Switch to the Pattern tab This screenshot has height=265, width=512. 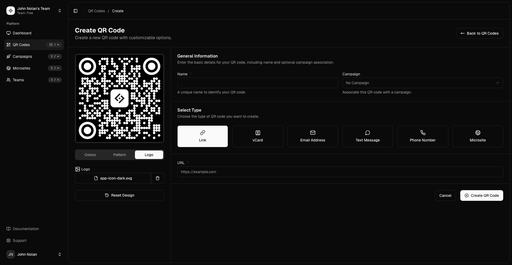pos(119,155)
